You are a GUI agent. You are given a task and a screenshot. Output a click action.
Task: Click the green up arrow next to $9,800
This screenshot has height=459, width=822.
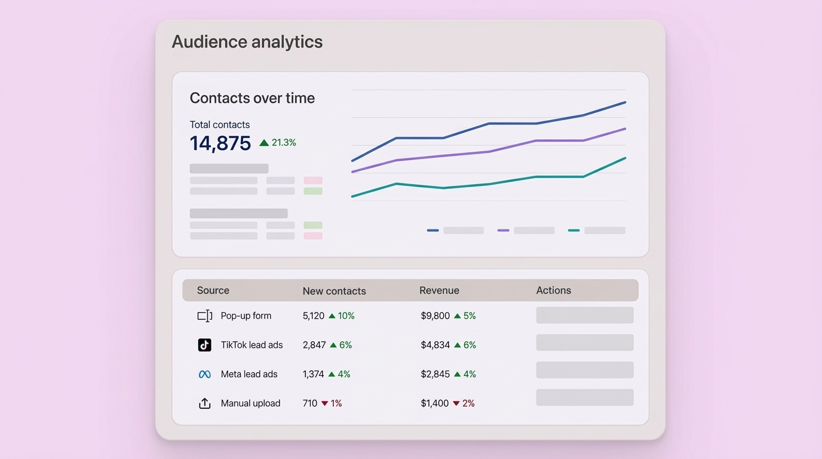458,316
